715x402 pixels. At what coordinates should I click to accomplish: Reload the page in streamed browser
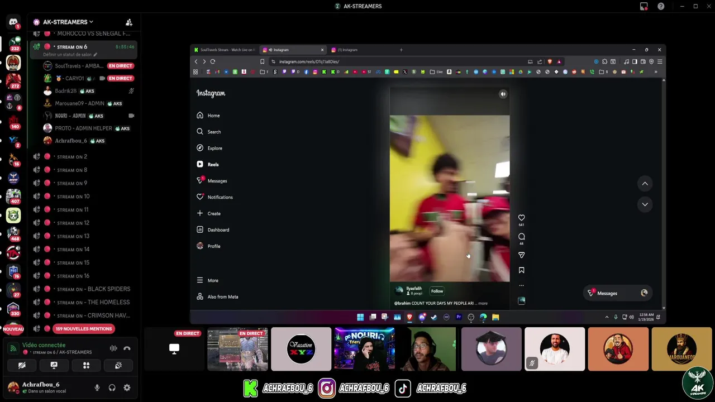point(213,61)
